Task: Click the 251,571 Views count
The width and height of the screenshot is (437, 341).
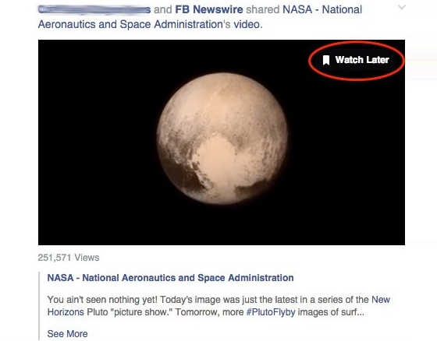Action: (69, 258)
